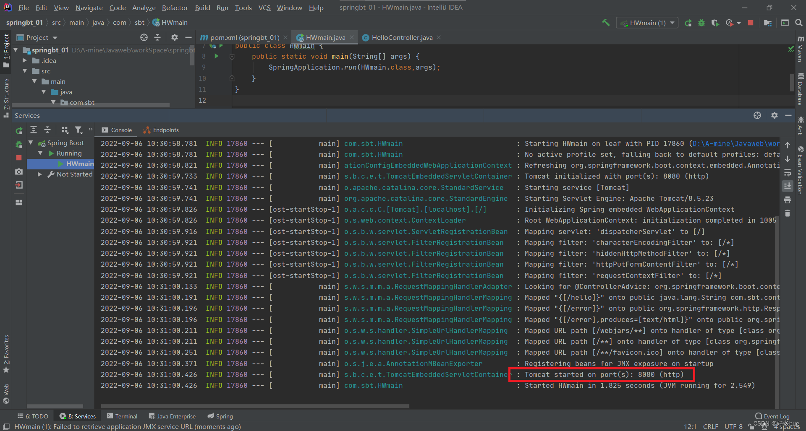Open the Event Log
Screen dimensions: 806x431
(772, 416)
